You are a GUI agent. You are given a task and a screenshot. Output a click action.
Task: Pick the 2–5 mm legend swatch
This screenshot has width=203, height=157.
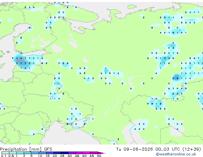(28, 153)
